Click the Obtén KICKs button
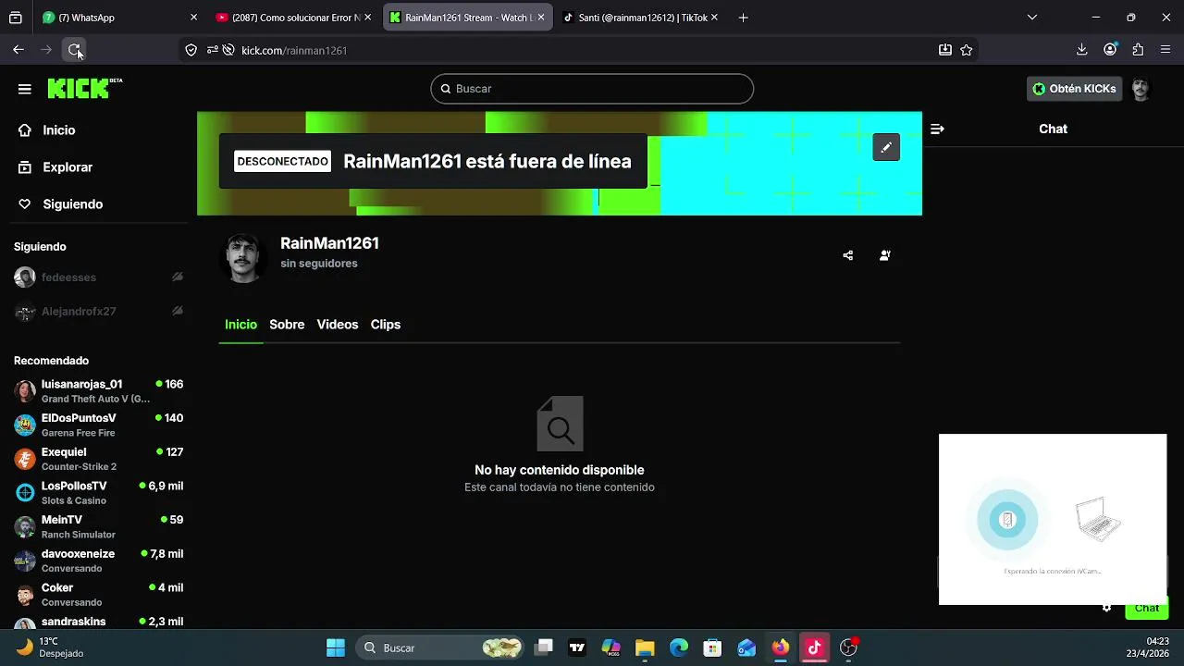The width and height of the screenshot is (1184, 666). [1075, 89]
